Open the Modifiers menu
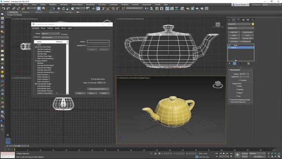The width and height of the screenshot is (282, 159). point(53,4)
